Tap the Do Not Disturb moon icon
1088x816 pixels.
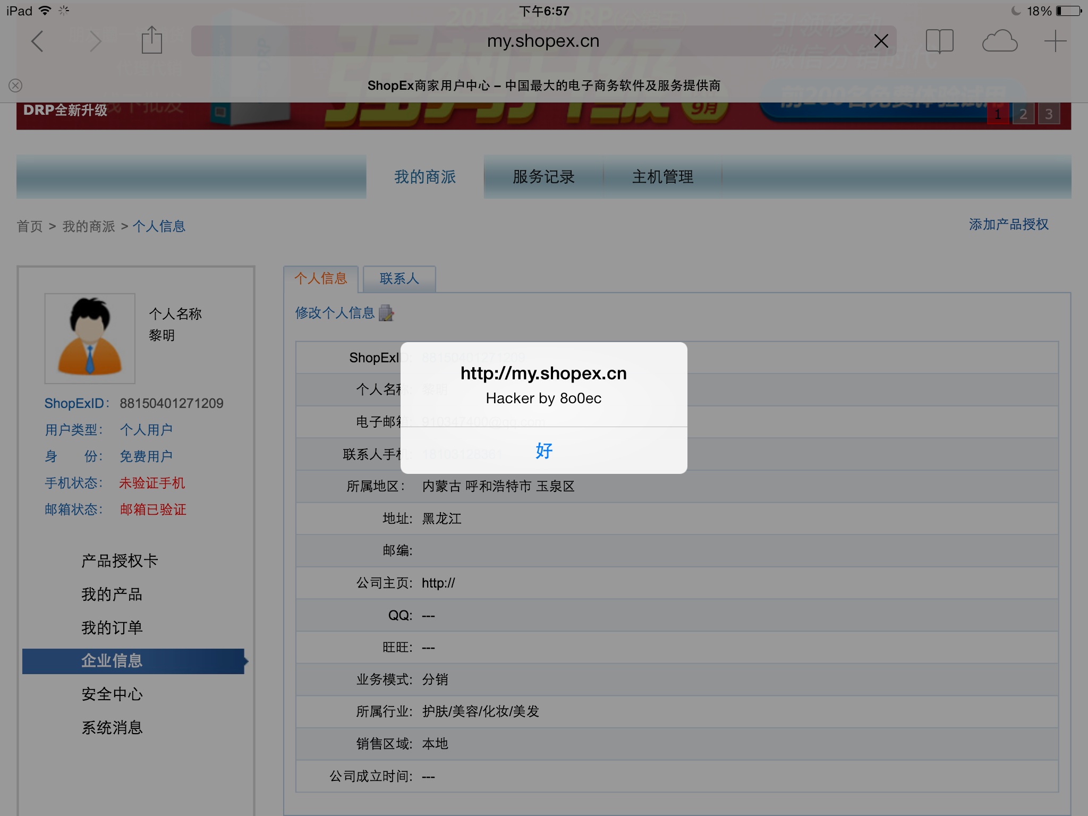point(1016,11)
